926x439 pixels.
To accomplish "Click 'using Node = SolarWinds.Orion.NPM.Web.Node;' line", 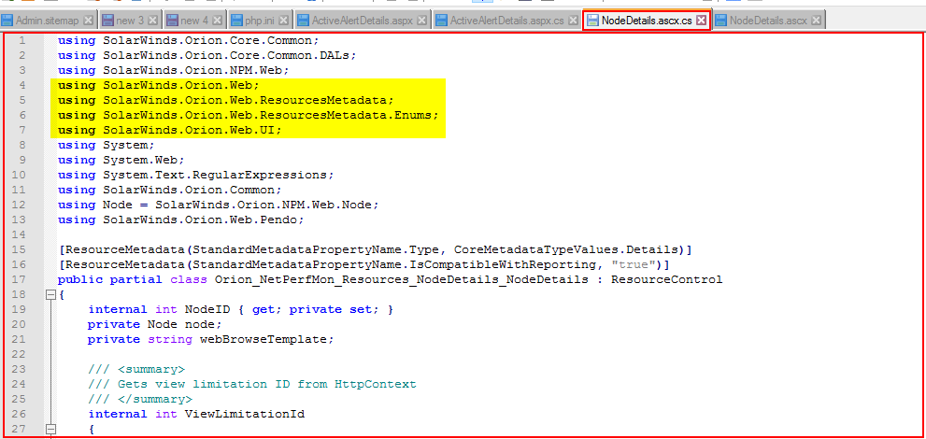I will tap(218, 205).
